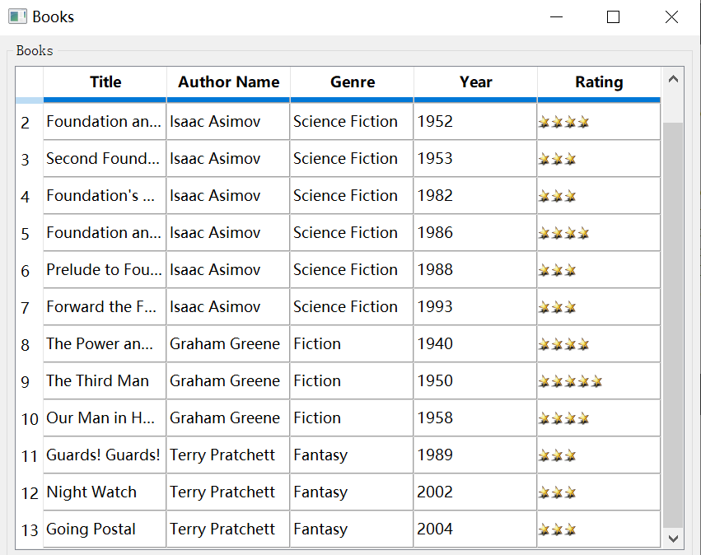This screenshot has height=555, width=701.
Task: Sort by the Title column header
Action: (105, 82)
